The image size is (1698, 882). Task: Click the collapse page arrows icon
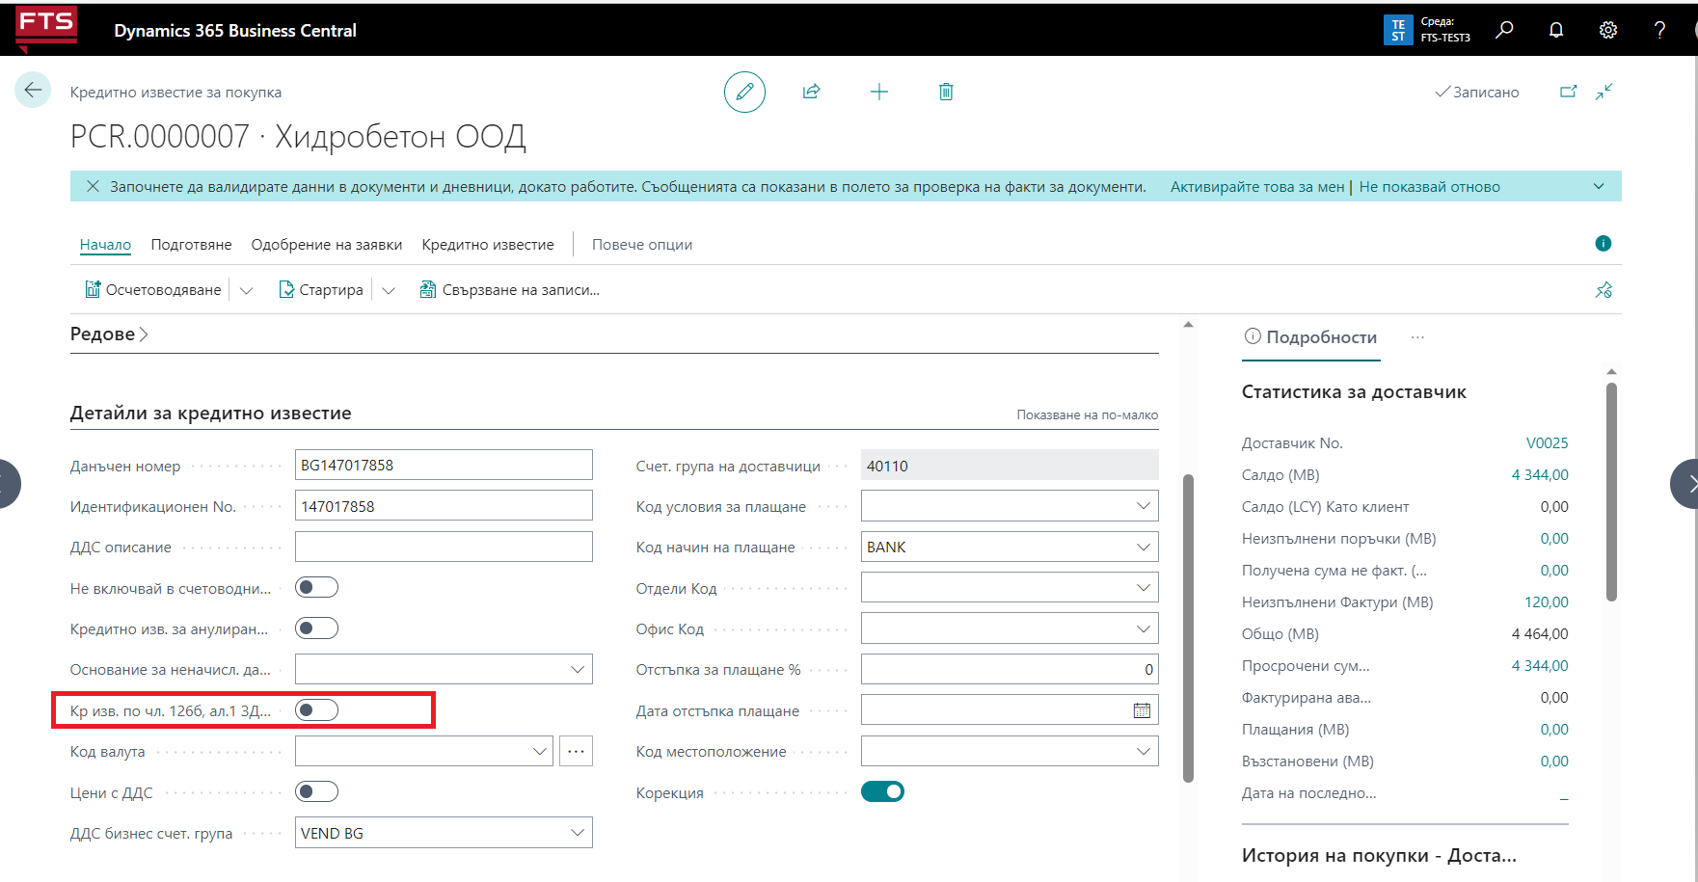tap(1604, 92)
